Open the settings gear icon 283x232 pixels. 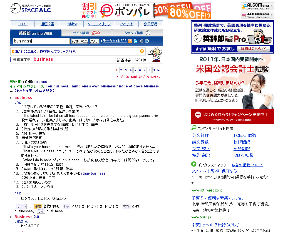point(141,41)
